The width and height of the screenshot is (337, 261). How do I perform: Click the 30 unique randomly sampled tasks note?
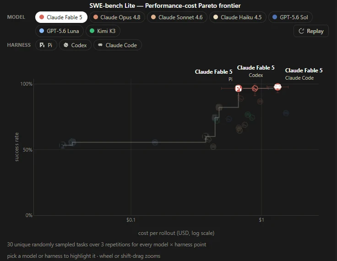tap(107, 245)
